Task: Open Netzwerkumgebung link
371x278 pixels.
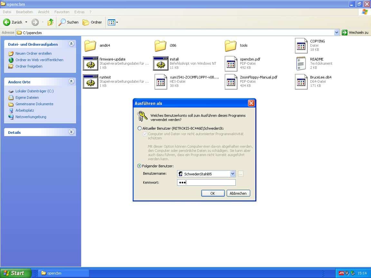Action: (31, 116)
